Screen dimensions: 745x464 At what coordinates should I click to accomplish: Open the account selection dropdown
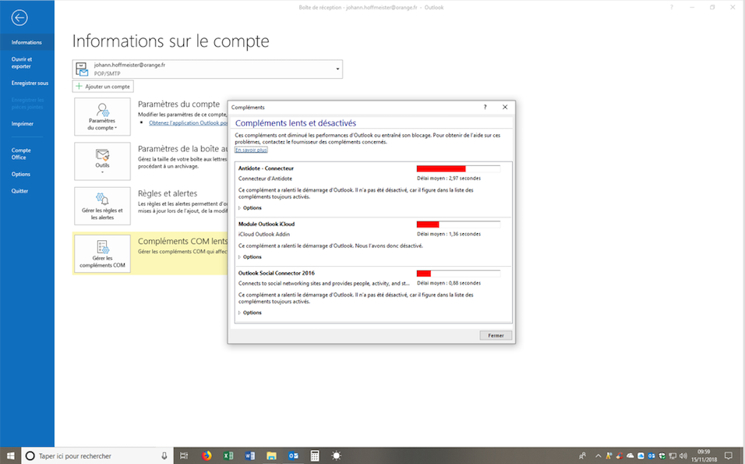[337, 69]
